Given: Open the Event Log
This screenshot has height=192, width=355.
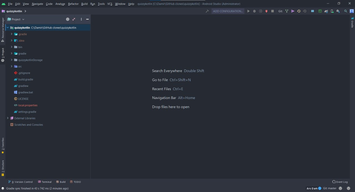Looking at the screenshot, I should point(340,182).
